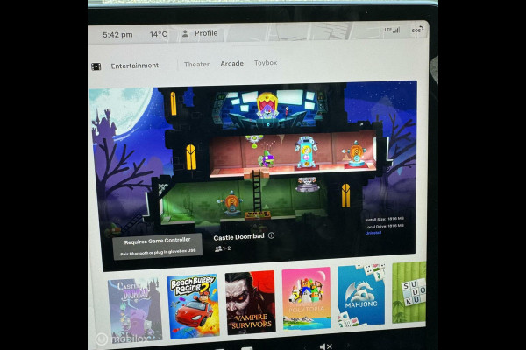Select the Vampire Survivors thumbnail
The width and height of the screenshot is (526, 350).
(x=250, y=303)
